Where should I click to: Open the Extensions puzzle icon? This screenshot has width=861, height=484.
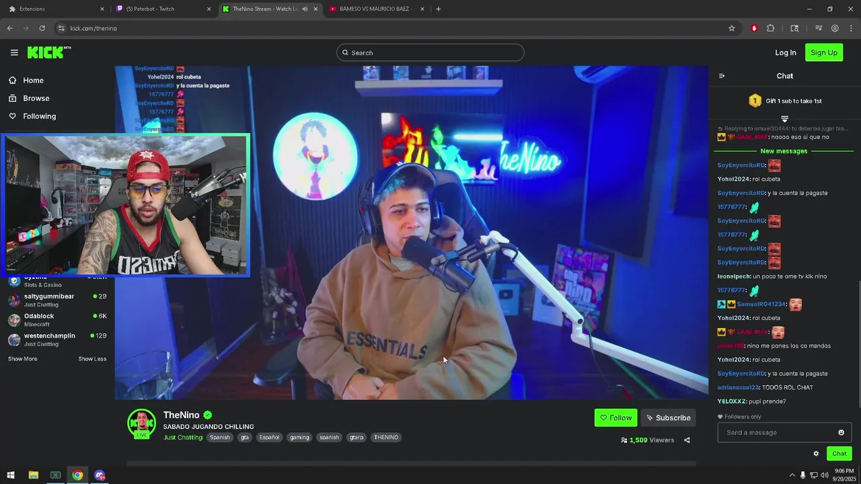click(x=771, y=28)
